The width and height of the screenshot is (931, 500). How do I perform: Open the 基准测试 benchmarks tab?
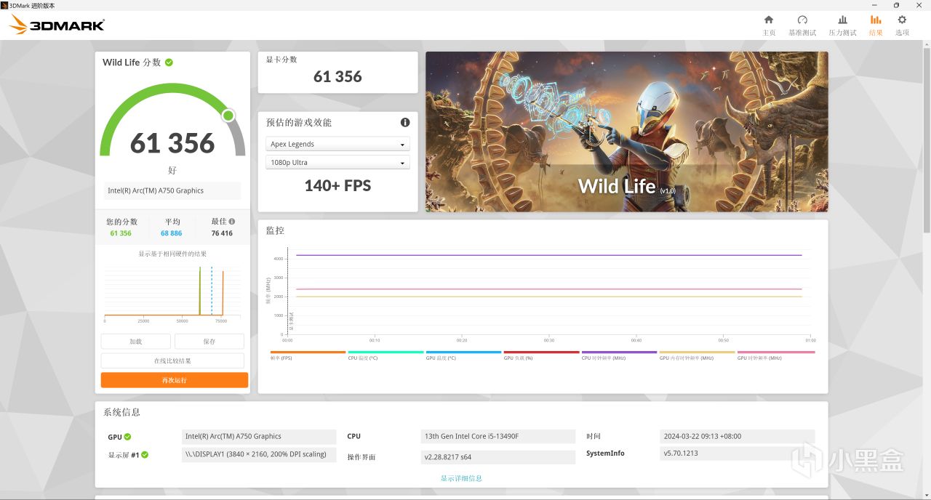pos(802,25)
